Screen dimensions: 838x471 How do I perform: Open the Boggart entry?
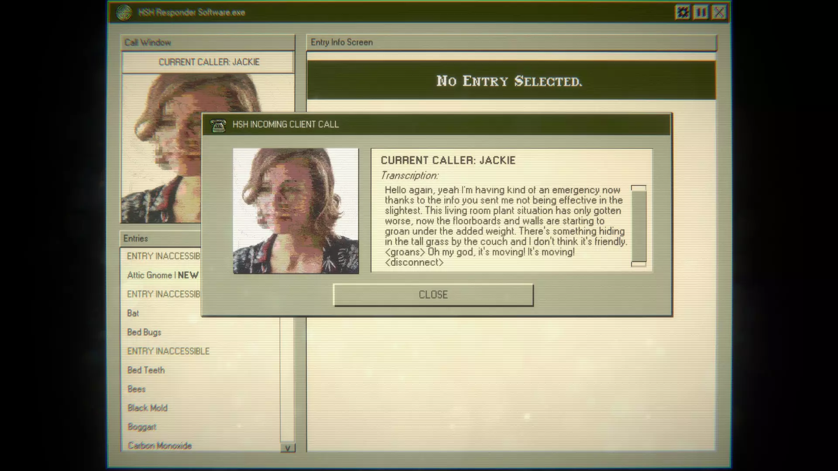pyautogui.click(x=141, y=427)
